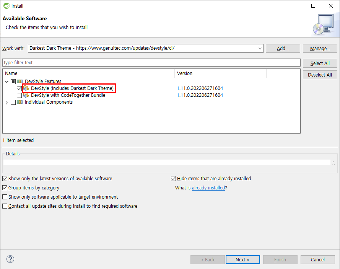Check the Individual Components checkbox
The width and height of the screenshot is (340, 269).
click(13, 102)
